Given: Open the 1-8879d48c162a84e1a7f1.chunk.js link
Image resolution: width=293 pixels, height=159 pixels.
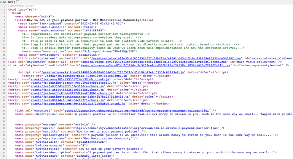Looking at the screenshot, I should click(67, 100).
